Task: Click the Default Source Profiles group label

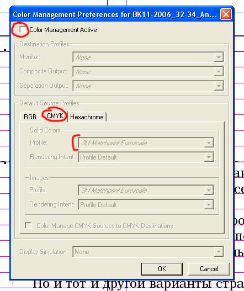Action: 49,103
